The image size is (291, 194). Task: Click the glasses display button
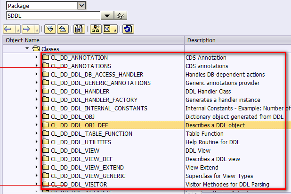pos(121,16)
